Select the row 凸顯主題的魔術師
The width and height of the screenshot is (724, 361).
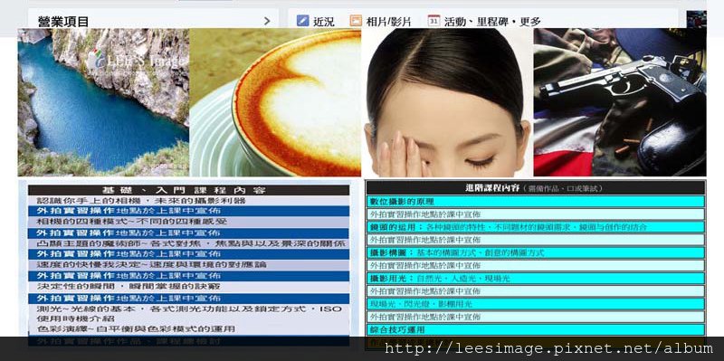189,243
